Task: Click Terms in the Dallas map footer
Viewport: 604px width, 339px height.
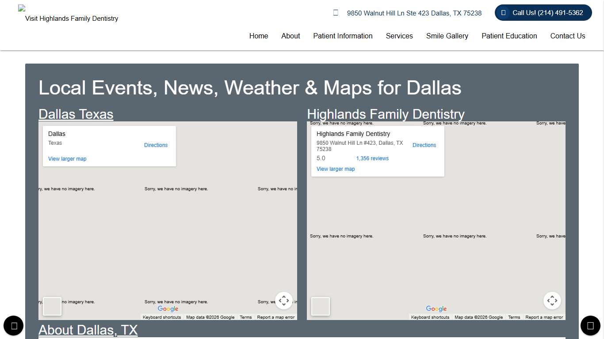Action: click(x=246, y=317)
